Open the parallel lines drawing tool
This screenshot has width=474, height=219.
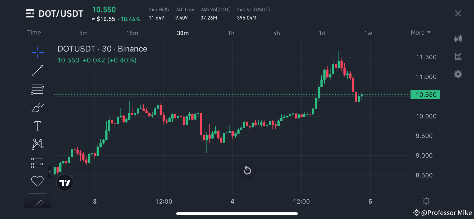(37, 89)
